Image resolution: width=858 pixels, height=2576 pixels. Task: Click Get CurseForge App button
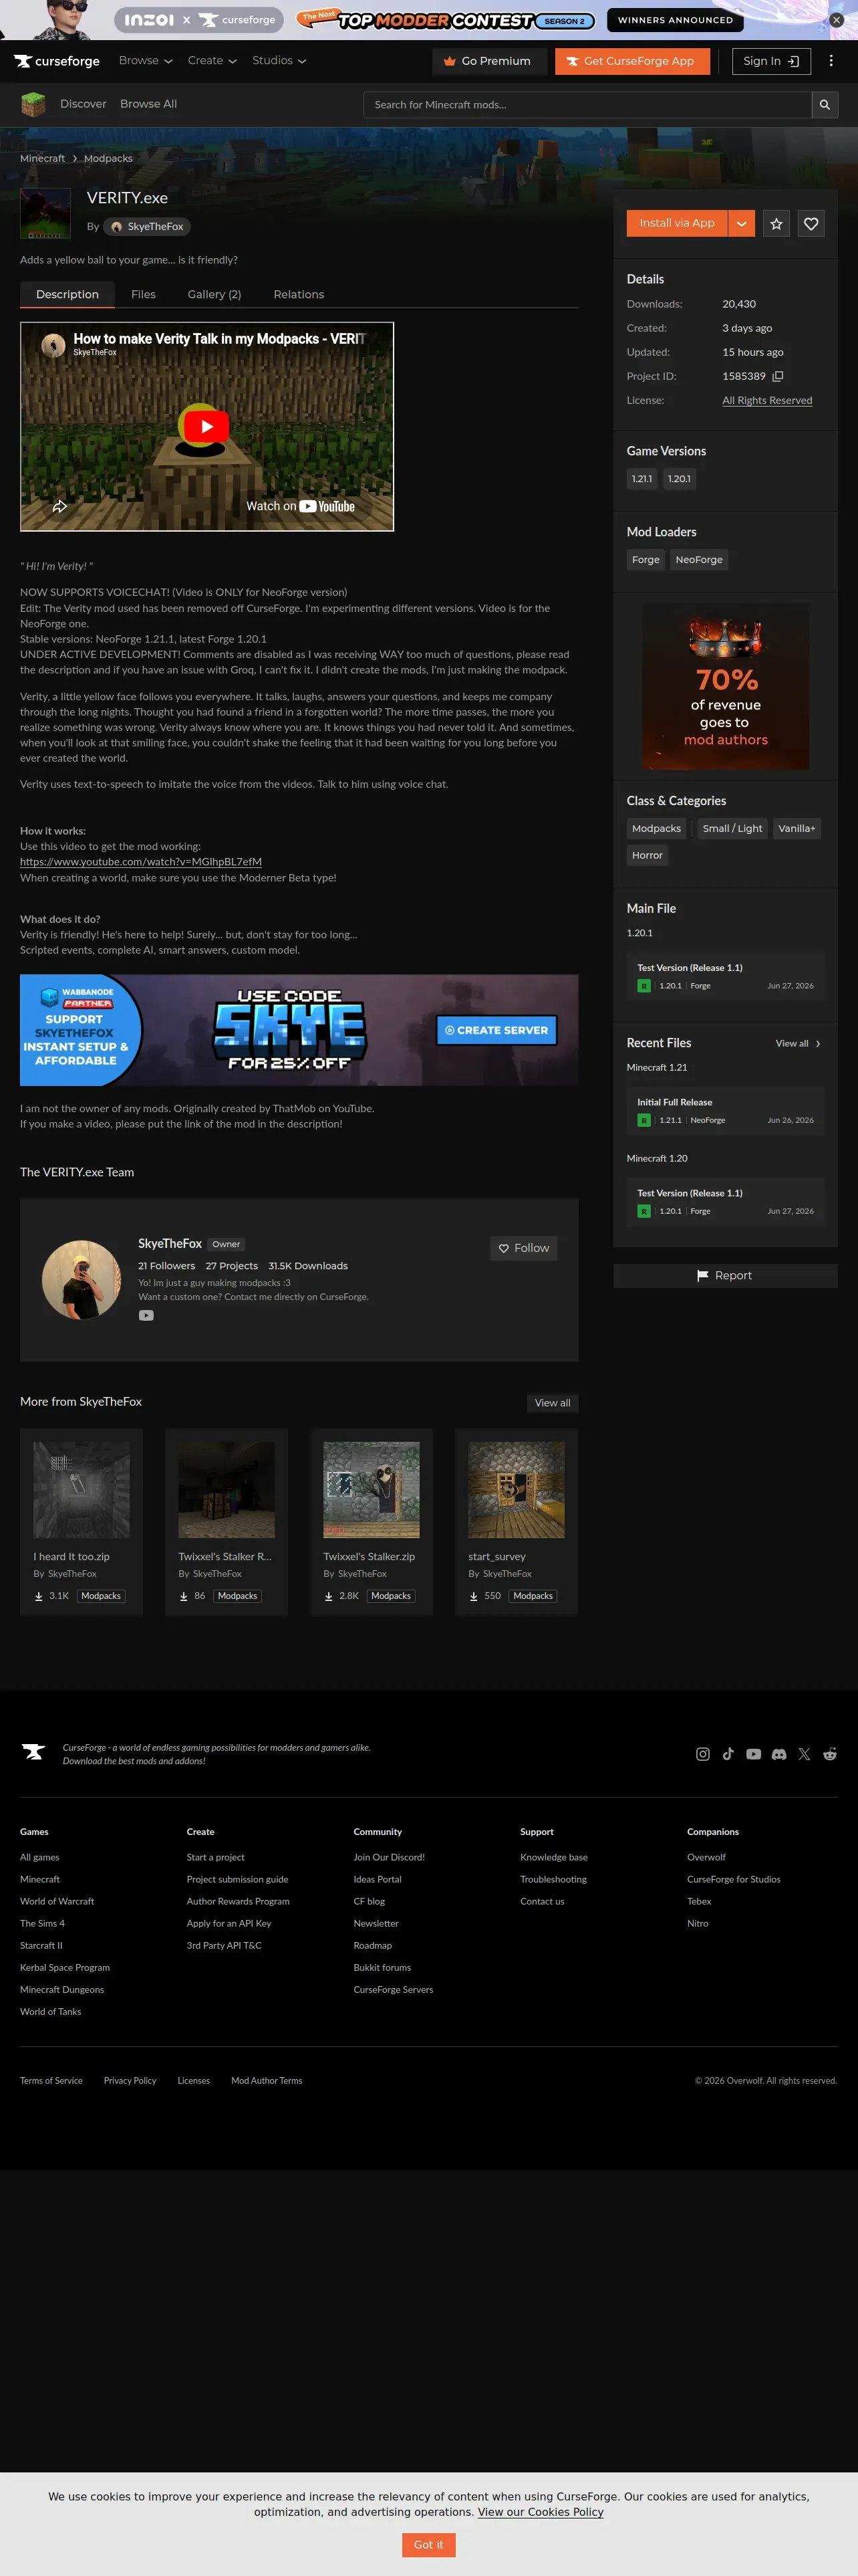[x=632, y=61]
